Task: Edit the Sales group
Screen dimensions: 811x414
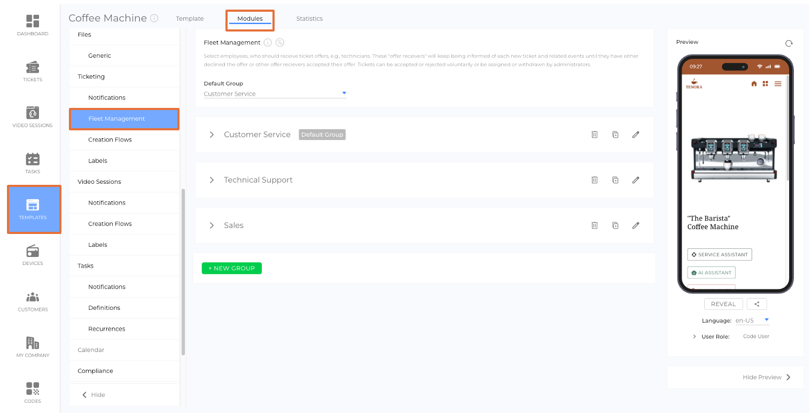Action: coord(635,225)
